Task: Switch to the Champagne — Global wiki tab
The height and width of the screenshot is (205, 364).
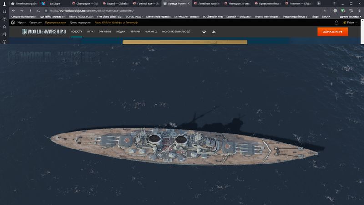Action: coord(85,4)
